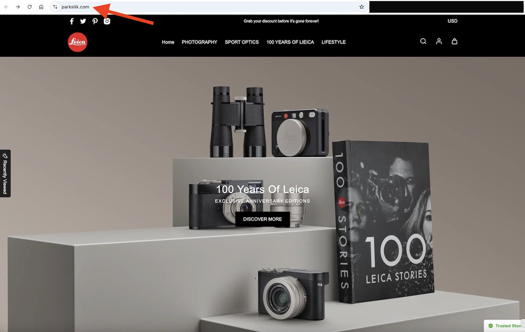Open the shopping bag cart icon
This screenshot has width=525, height=332.
(x=454, y=41)
